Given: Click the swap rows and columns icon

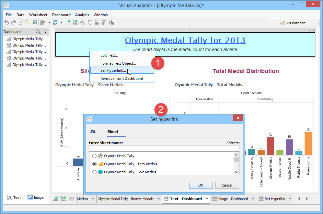Looking at the screenshot, I should click(x=90, y=22).
